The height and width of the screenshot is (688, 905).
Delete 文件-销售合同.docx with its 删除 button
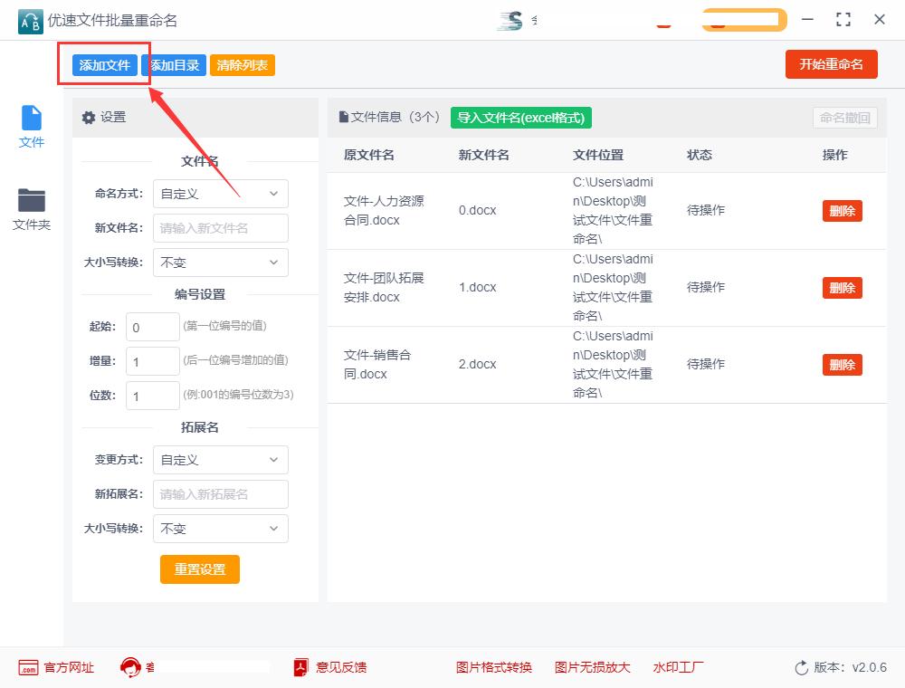click(842, 364)
